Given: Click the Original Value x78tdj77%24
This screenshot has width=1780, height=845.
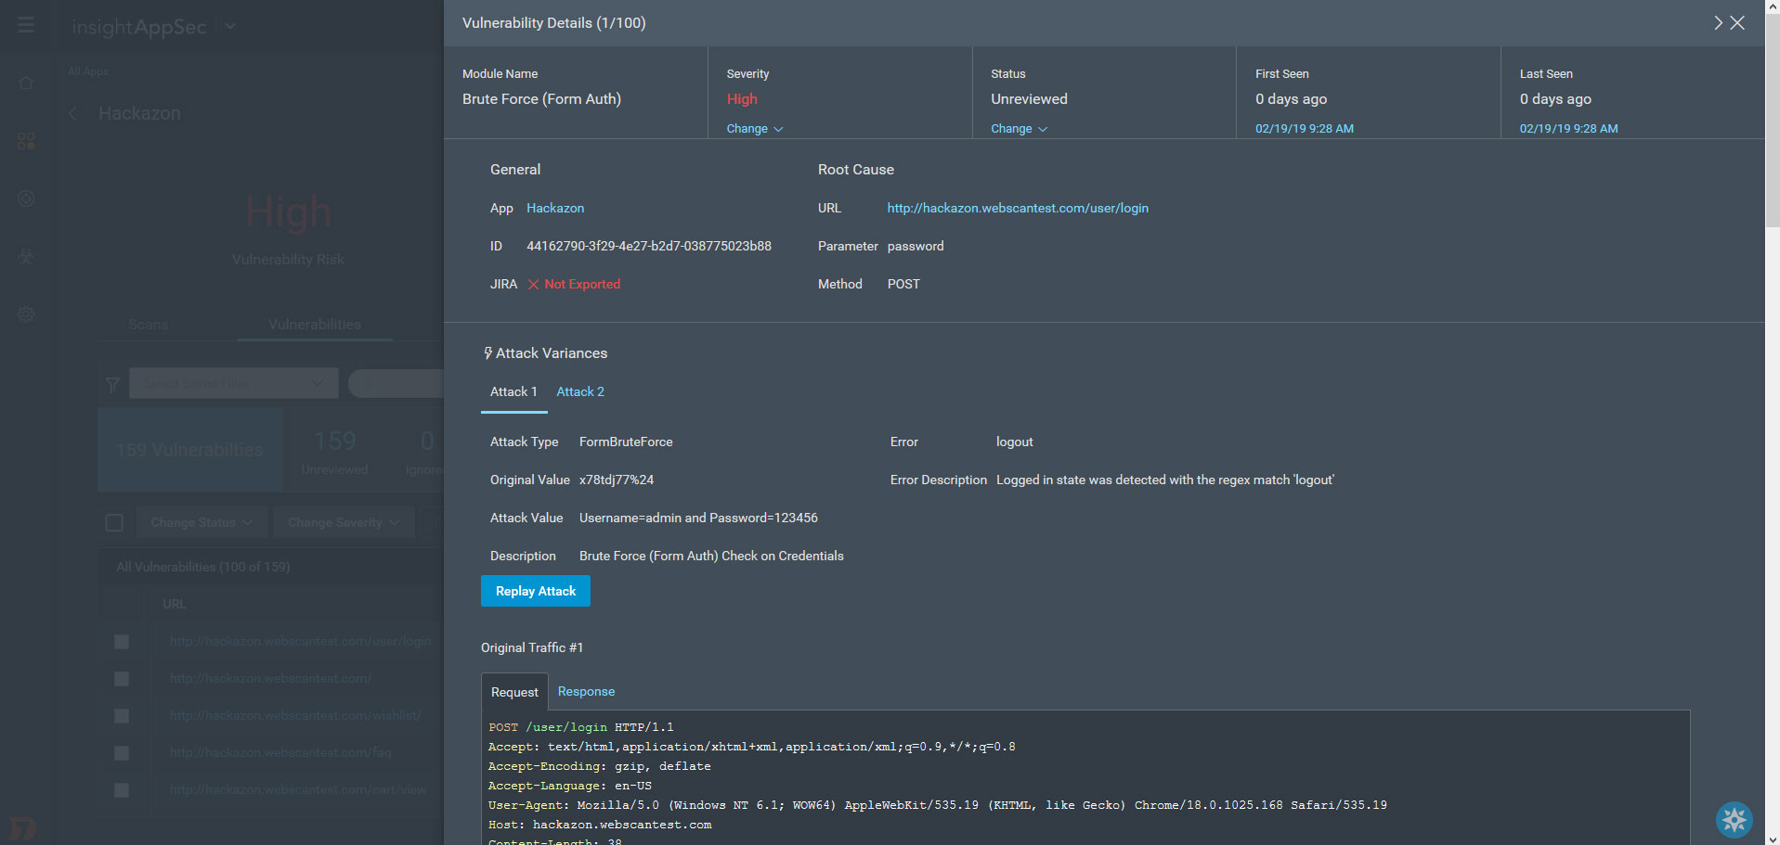Looking at the screenshot, I should click(x=617, y=480).
